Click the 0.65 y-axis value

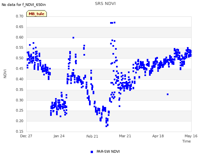[19, 27]
